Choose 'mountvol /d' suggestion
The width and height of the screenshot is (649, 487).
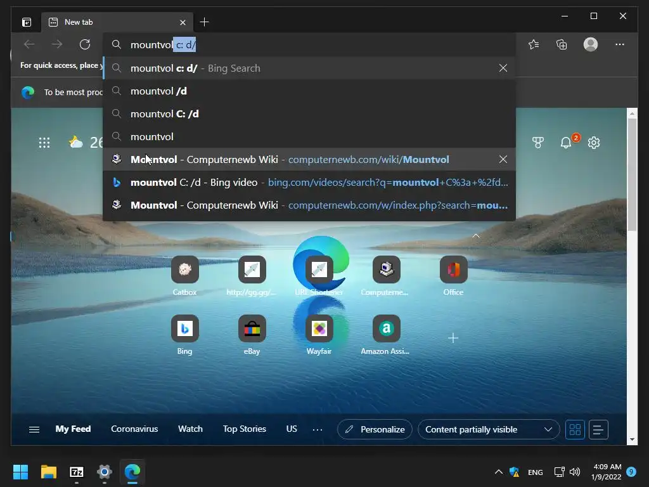tap(309, 91)
